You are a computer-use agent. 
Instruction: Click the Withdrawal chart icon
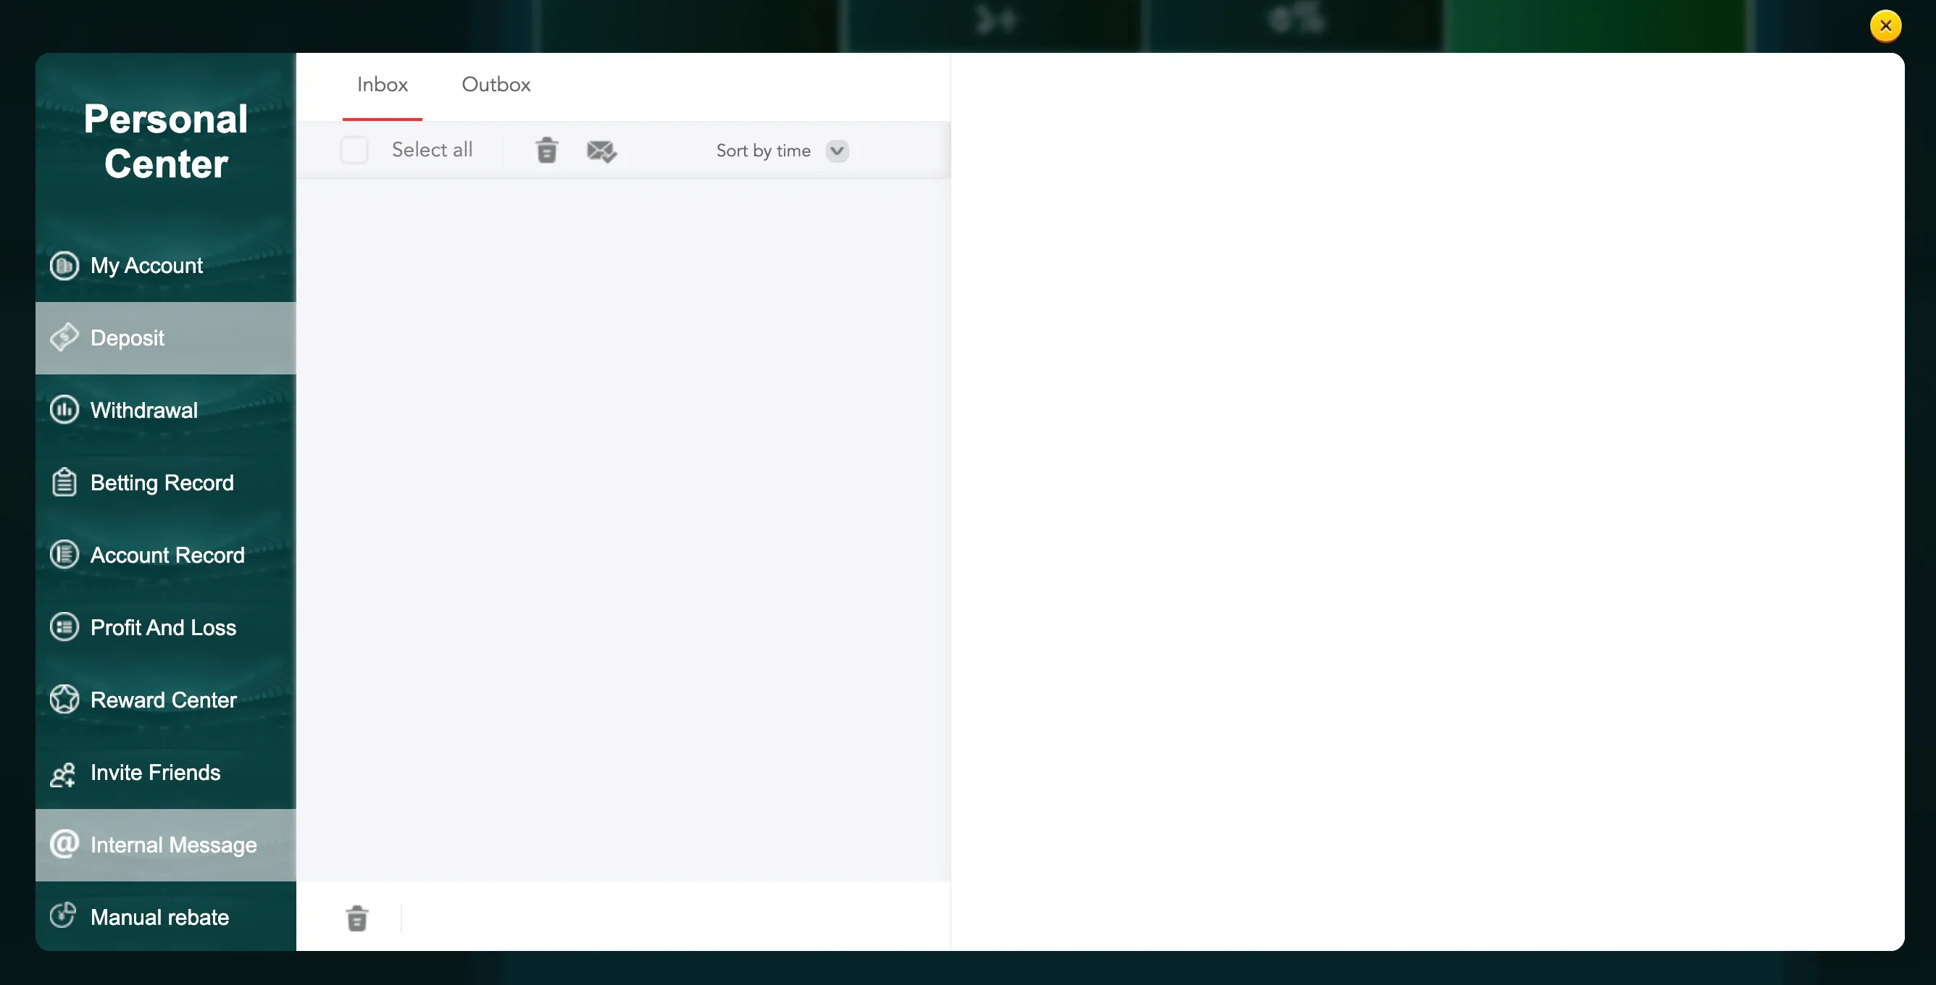(x=64, y=409)
